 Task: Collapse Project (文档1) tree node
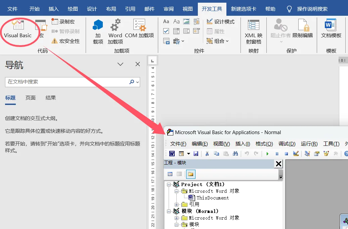pos(169,184)
